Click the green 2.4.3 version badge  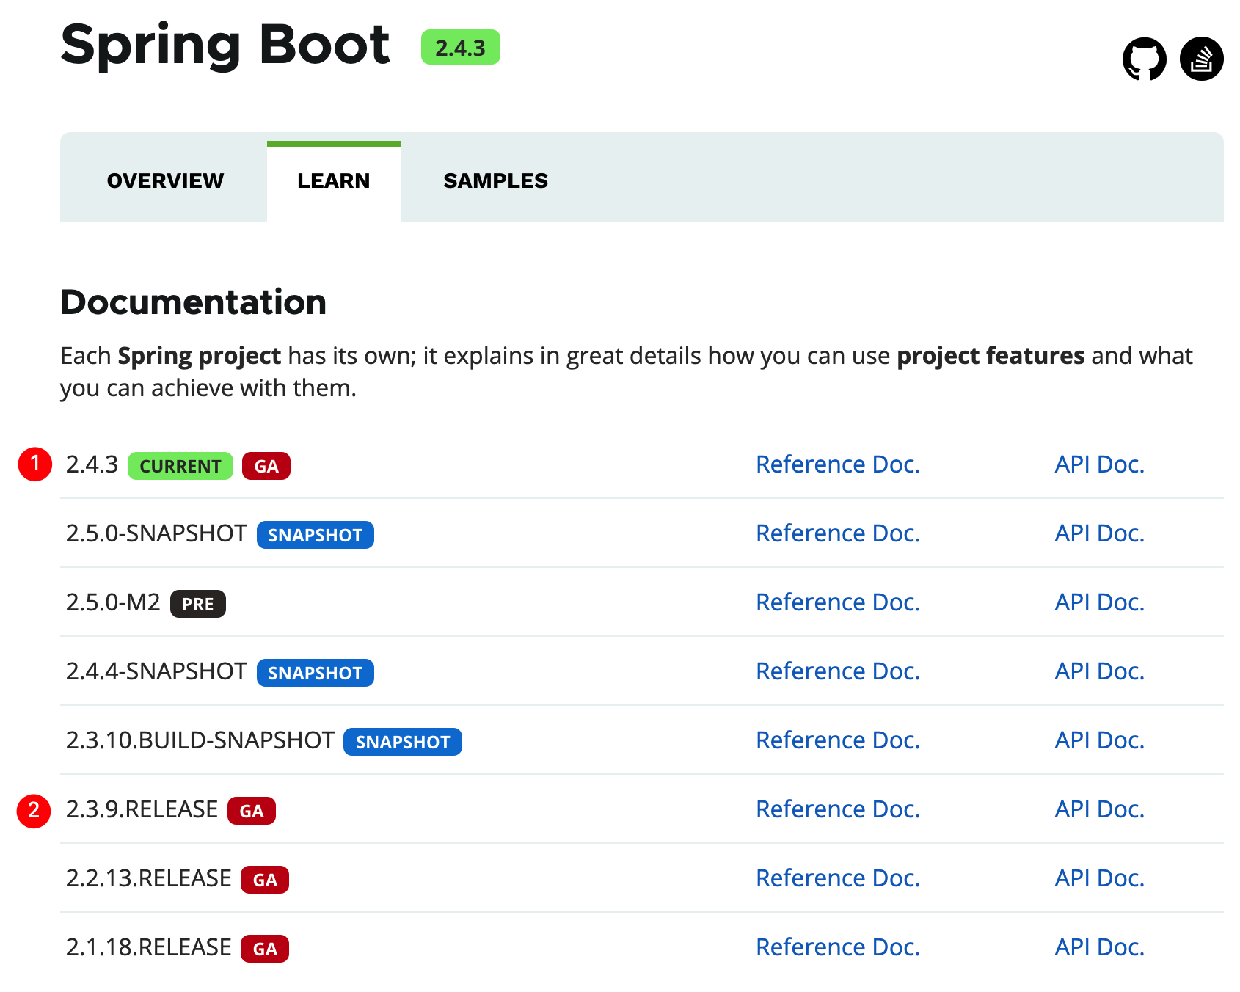460,48
